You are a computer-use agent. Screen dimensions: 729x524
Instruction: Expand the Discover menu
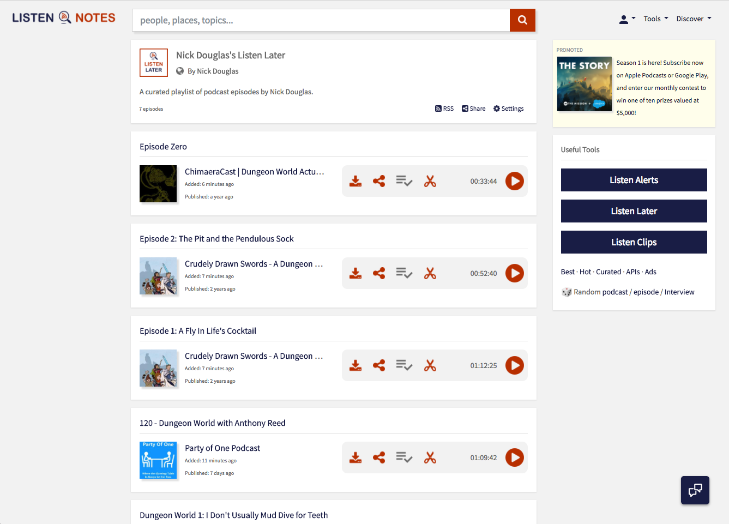[694, 19]
